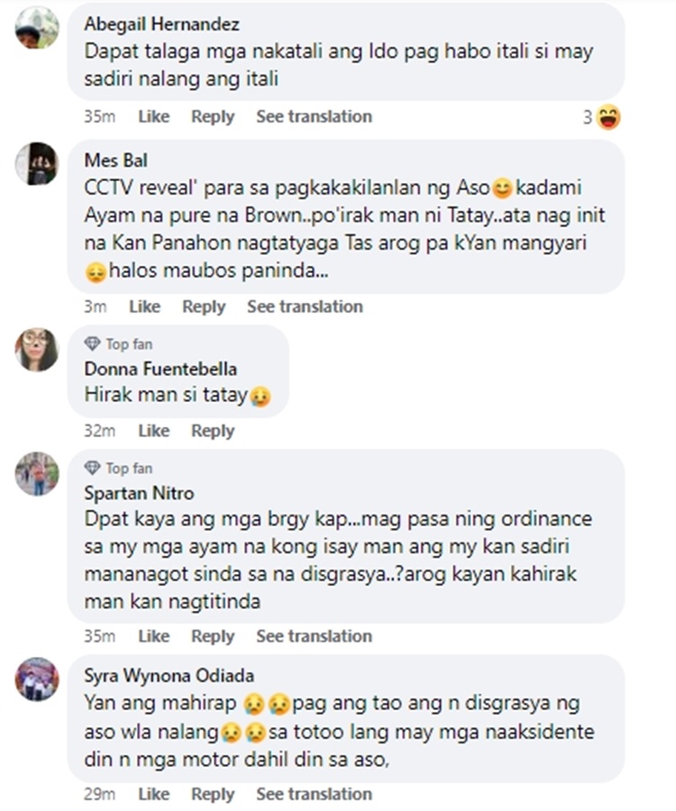
Task: Open Syra Wynona Odiada's avatar
Action: 37,679
